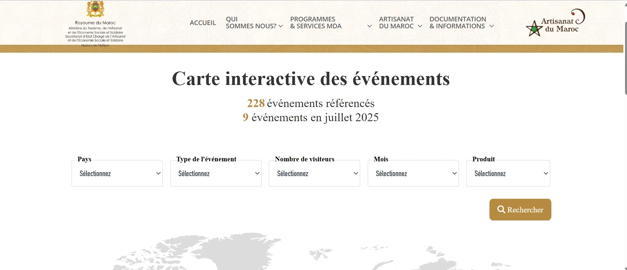Open the PROGRAMMES & SERVICES MDA menu
The width and height of the screenshot is (627, 270).
point(316,23)
